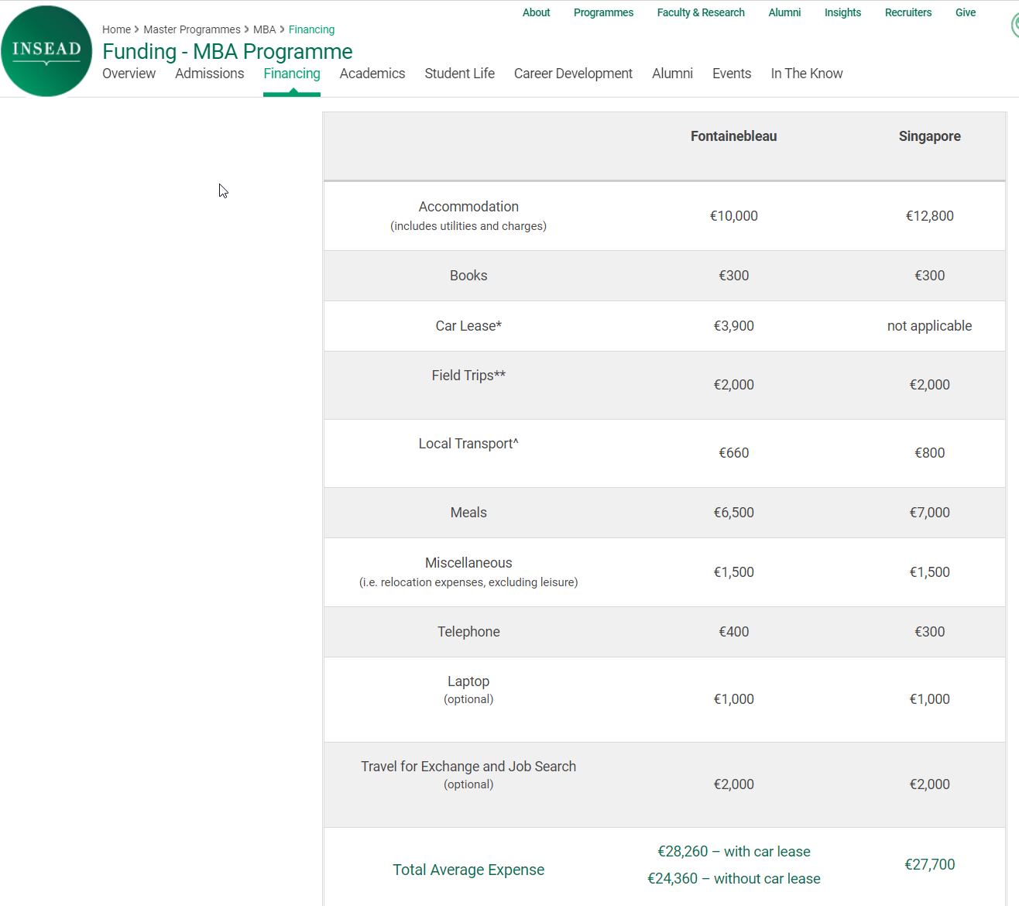This screenshot has height=906, width=1019.
Task: Open the Faculty & Research menu
Action: [x=700, y=12]
